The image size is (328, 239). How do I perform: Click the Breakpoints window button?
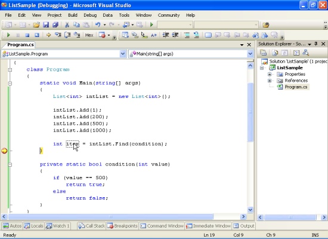(122, 226)
